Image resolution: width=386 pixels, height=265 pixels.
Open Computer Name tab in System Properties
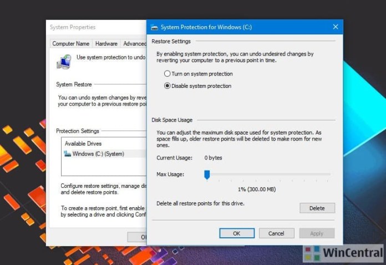[70, 44]
